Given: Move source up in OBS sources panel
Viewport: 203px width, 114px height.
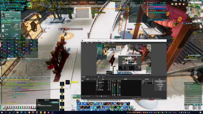Looking at the screenshot, I should 104,96.
